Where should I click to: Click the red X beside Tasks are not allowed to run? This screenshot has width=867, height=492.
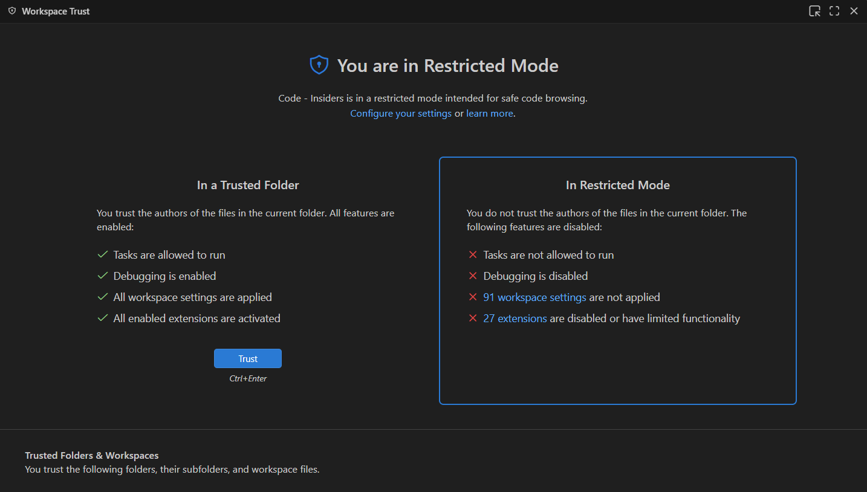(473, 254)
